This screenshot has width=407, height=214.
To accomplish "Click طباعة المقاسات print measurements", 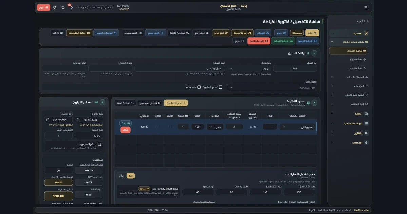I will [x=79, y=33].
